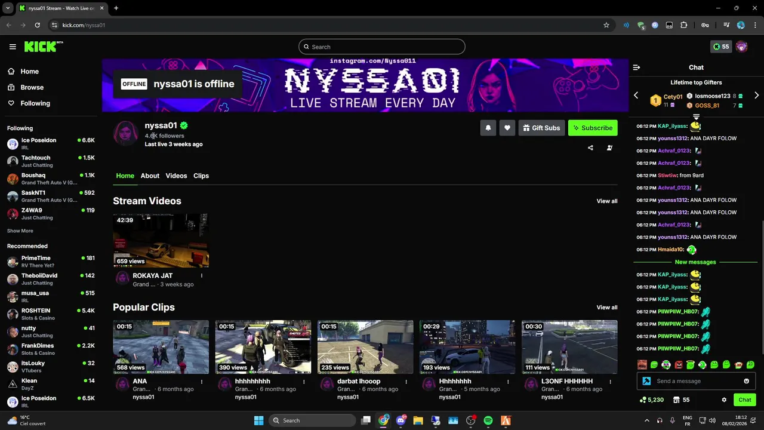Viewport: 764px width, 430px height.
Task: Open ROSHTEIN recommended channel
Action: (x=51, y=314)
